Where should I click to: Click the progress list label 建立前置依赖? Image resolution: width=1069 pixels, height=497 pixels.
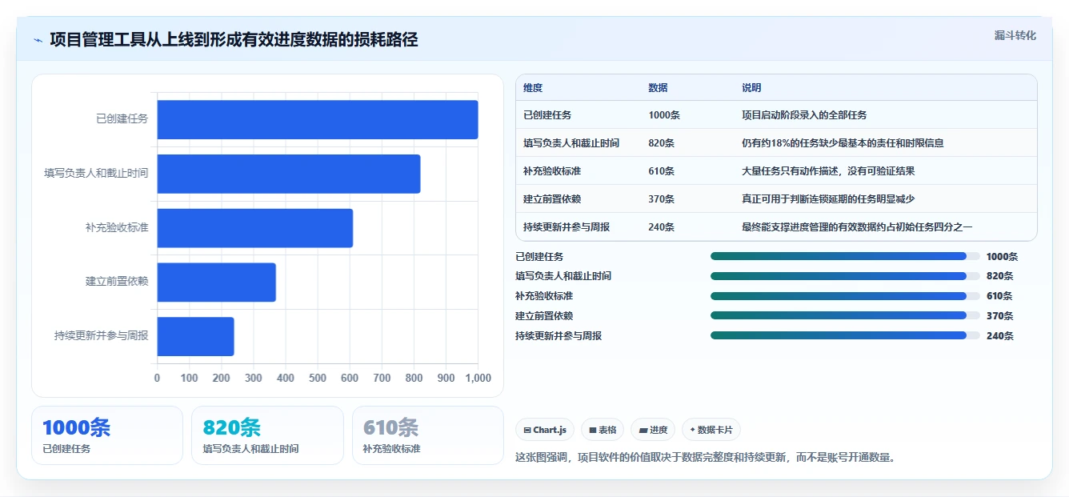coord(544,316)
